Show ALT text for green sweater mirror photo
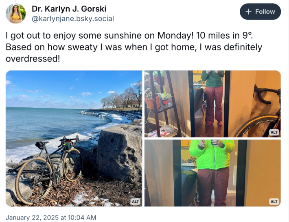289x222 pixels. click(x=274, y=132)
